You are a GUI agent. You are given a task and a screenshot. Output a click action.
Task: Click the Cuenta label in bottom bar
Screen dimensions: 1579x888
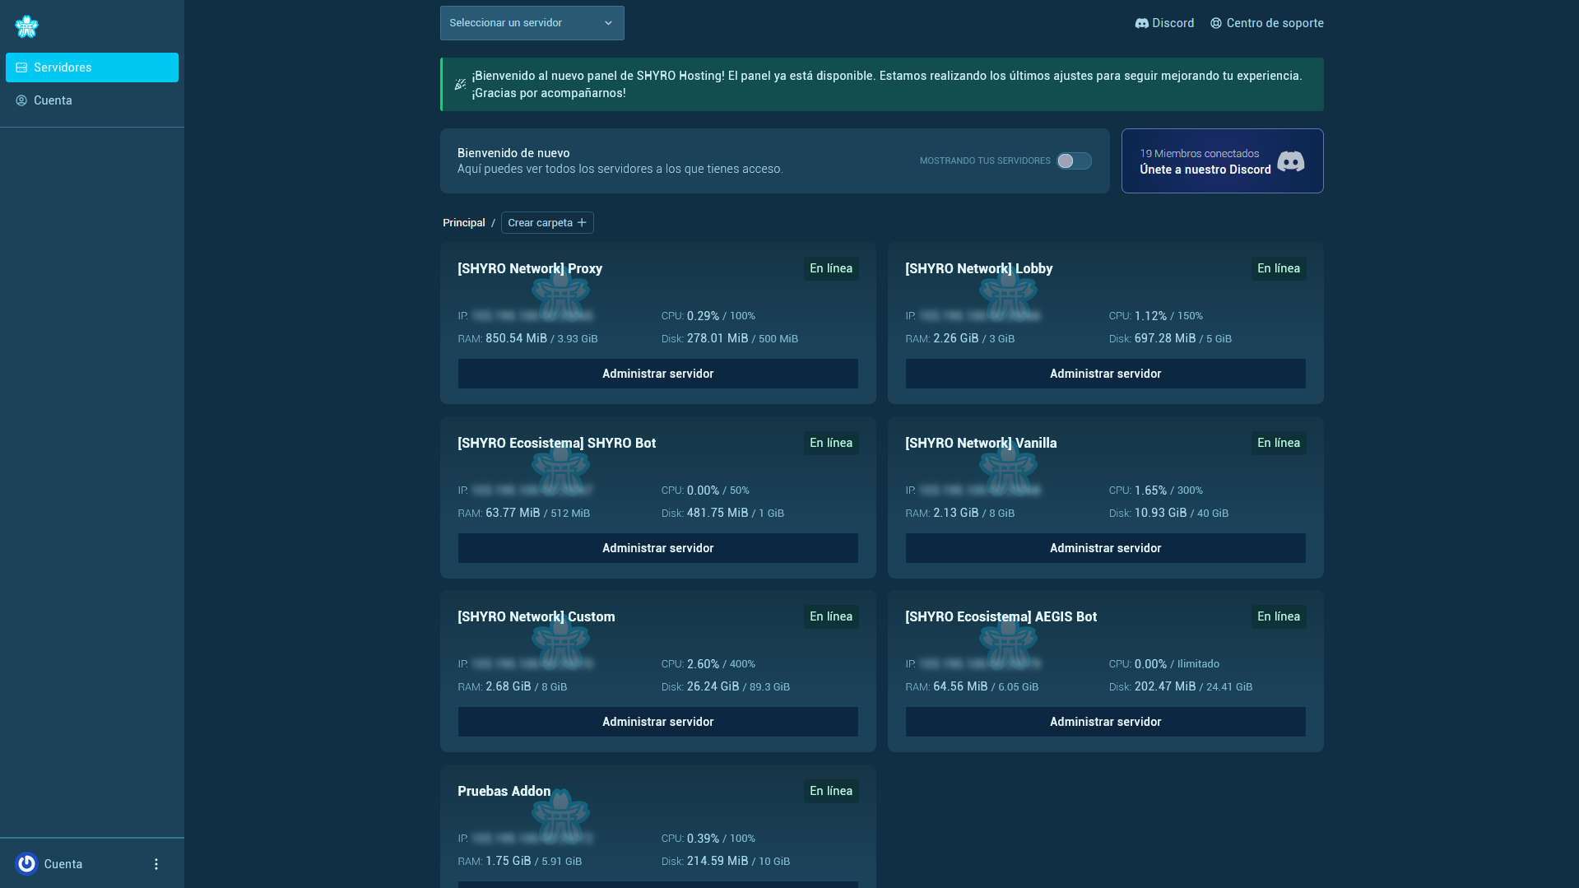(x=63, y=864)
